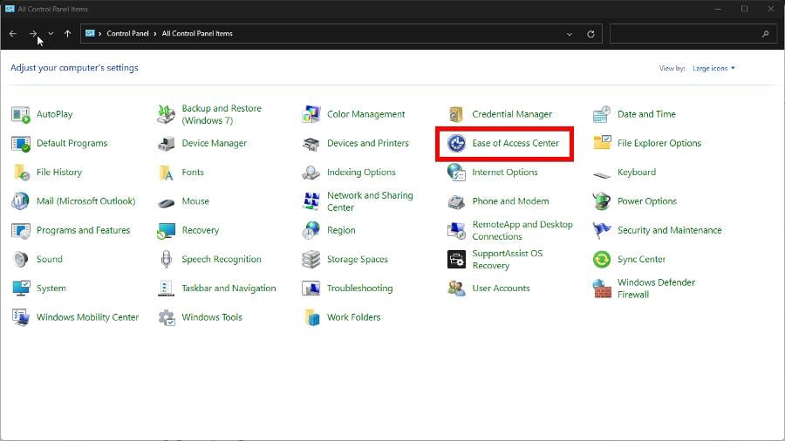Go up one level with up arrow

point(67,33)
